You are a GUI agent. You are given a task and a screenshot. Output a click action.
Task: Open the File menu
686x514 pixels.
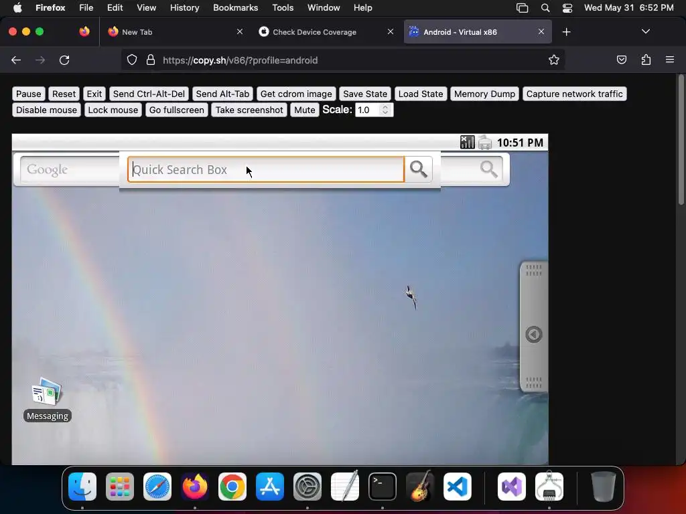point(86,8)
